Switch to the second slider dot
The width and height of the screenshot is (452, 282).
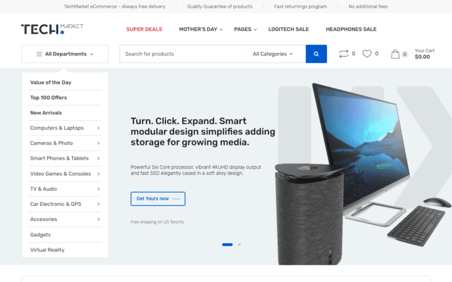coord(239,245)
